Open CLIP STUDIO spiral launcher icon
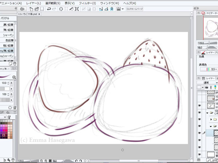The height and width of the screenshot is (163, 218). 22,9
